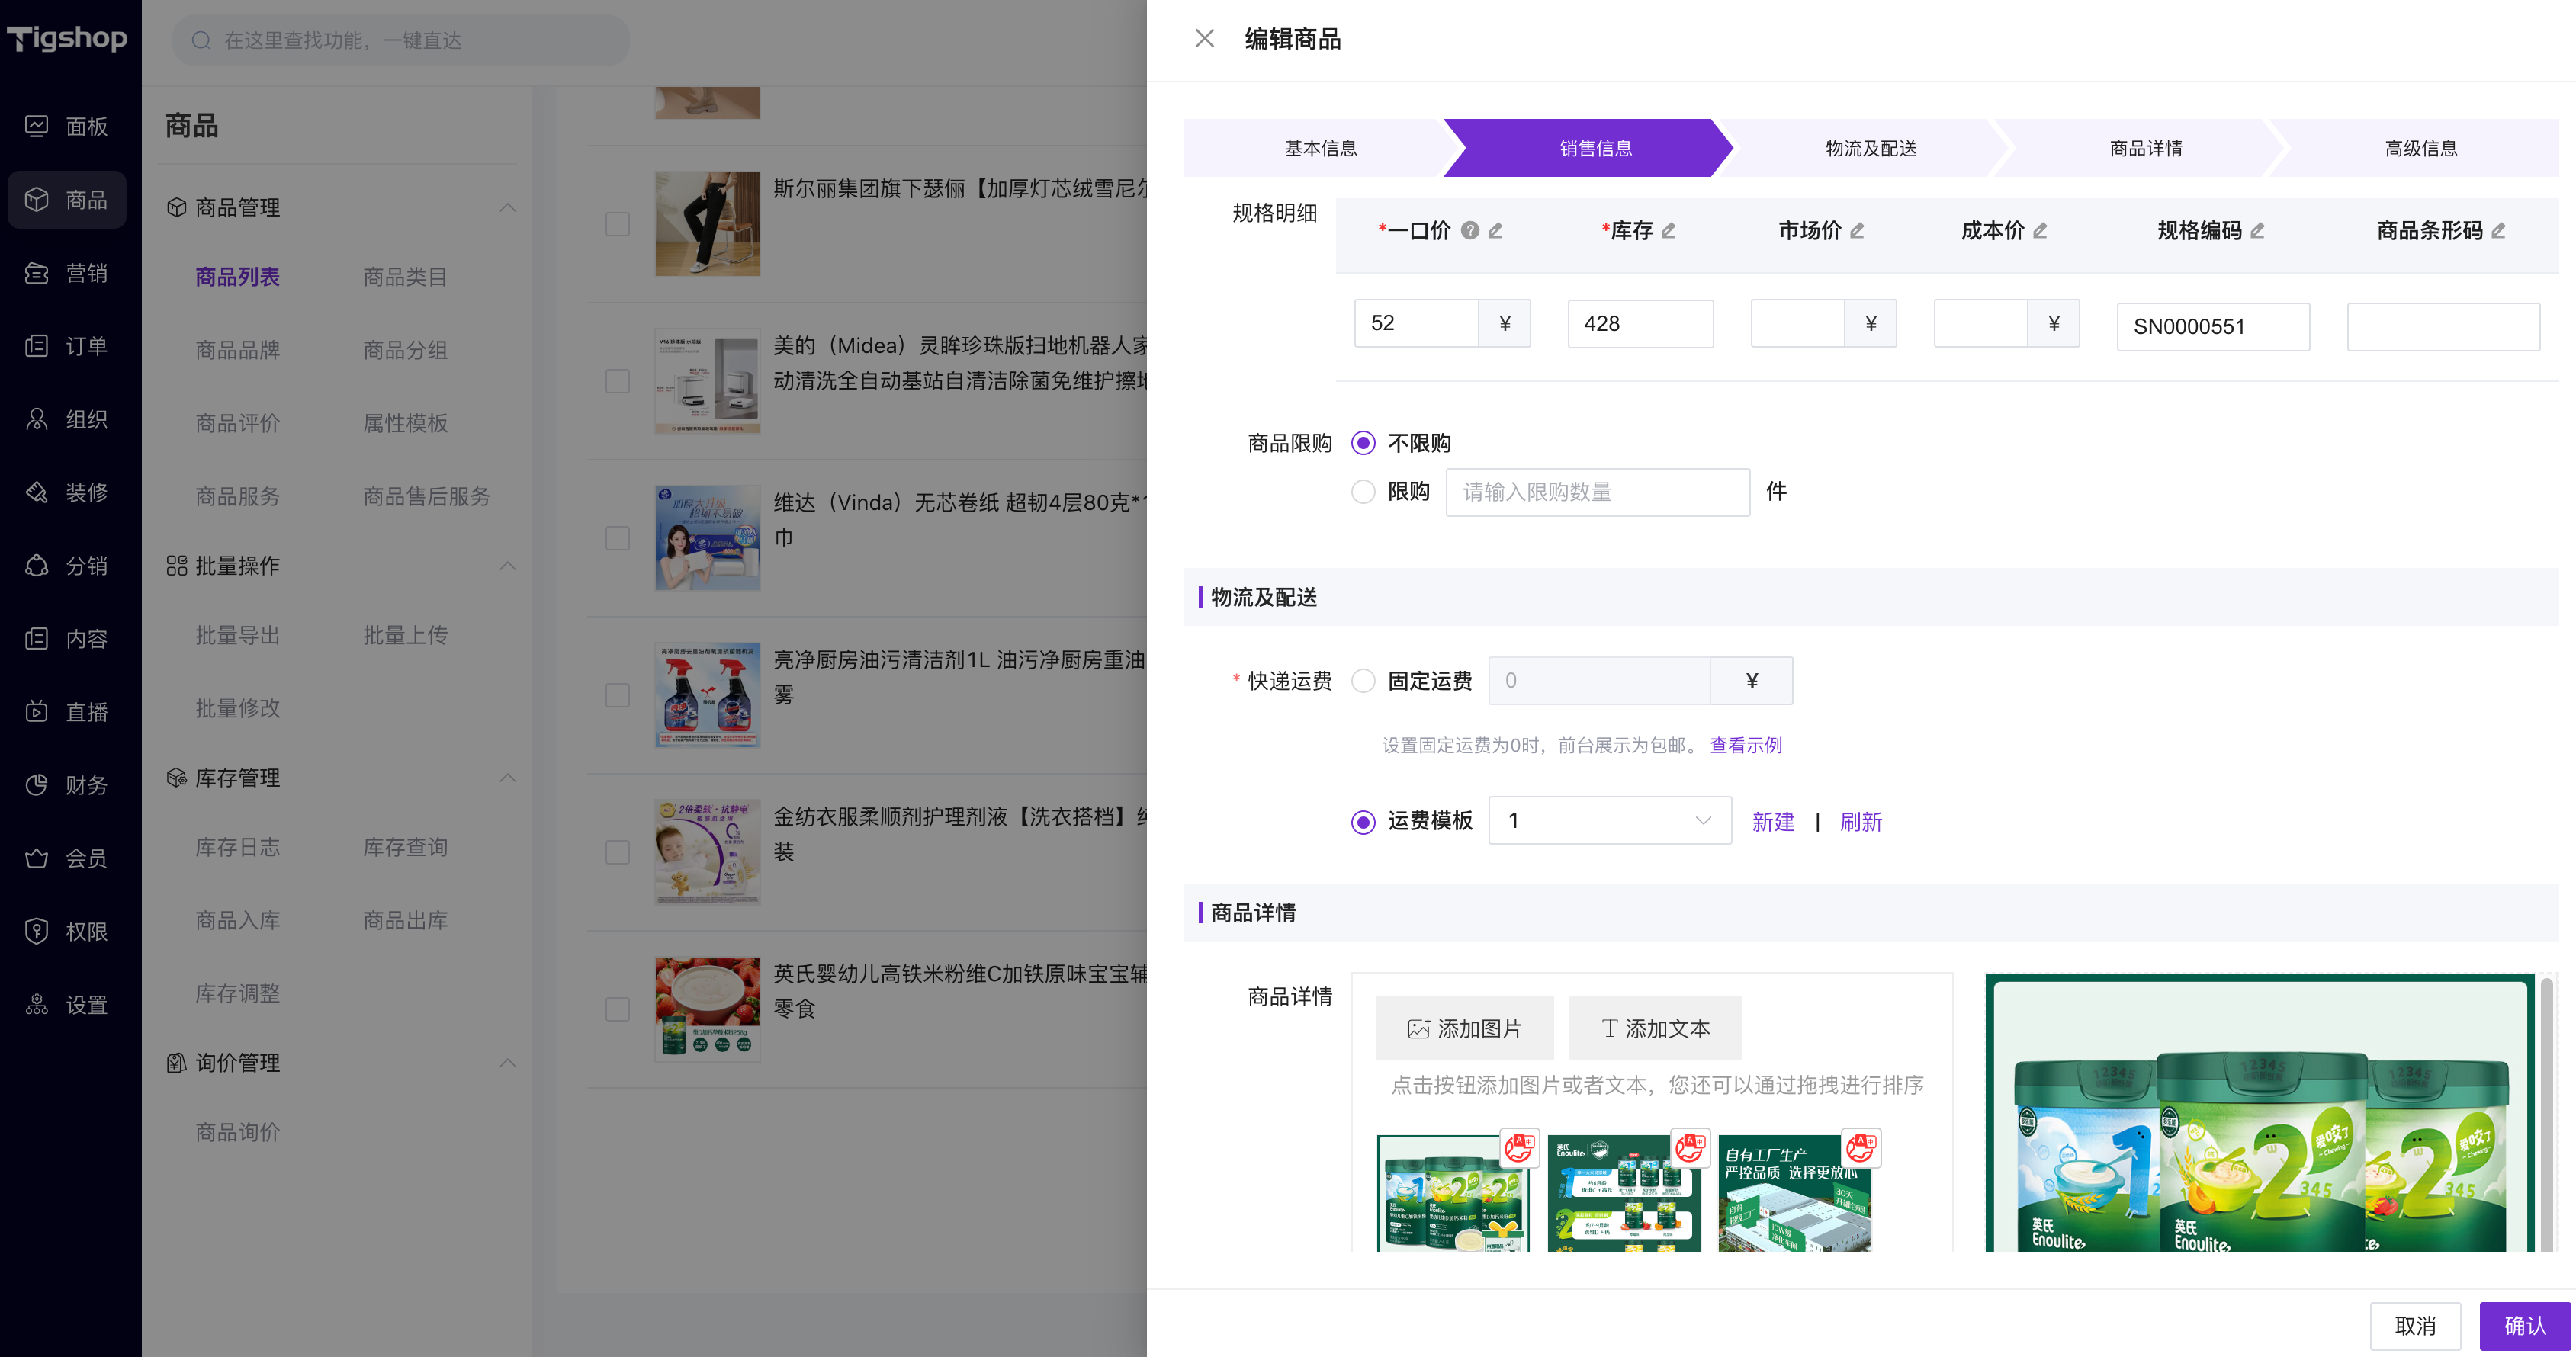
Task: Click the 请输入限购数量 input field
Action: tap(1597, 492)
